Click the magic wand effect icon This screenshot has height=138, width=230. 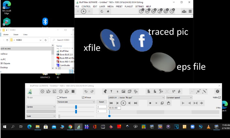[x=205, y=91]
